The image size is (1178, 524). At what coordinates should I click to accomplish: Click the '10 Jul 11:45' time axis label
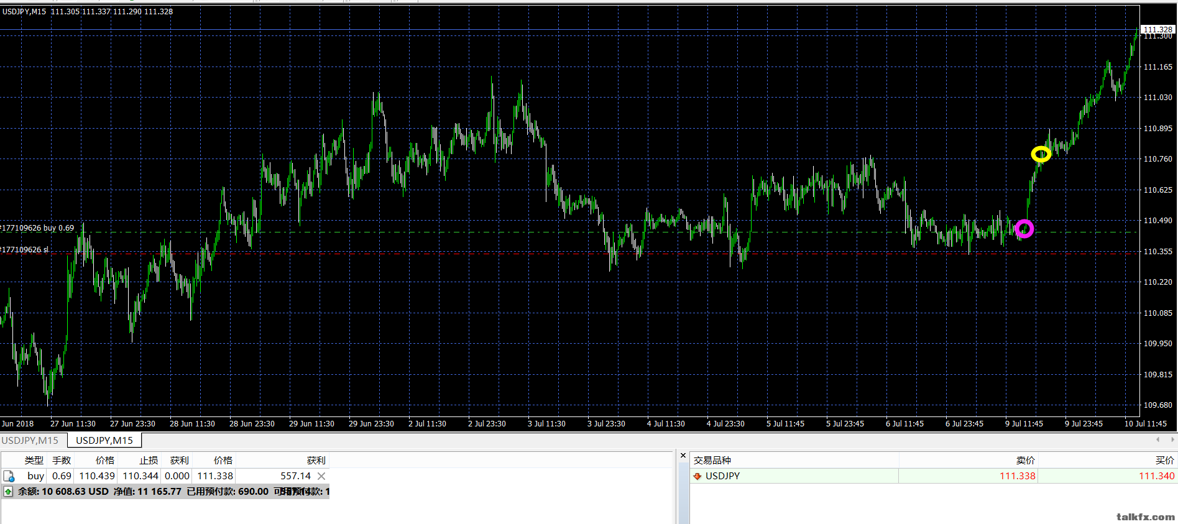pyautogui.click(x=1145, y=424)
